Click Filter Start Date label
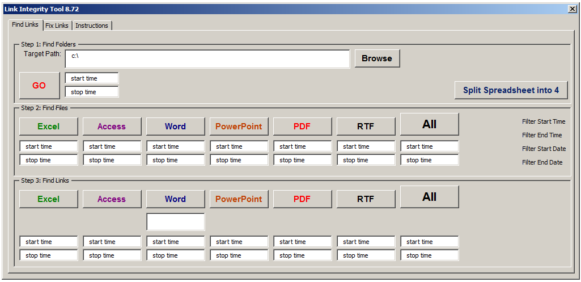The width and height of the screenshot is (581, 282). (544, 149)
